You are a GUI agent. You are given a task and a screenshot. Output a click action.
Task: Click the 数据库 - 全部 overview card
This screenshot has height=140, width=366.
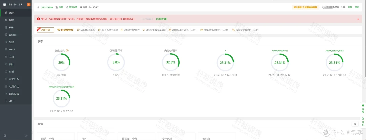tap(136, 136)
